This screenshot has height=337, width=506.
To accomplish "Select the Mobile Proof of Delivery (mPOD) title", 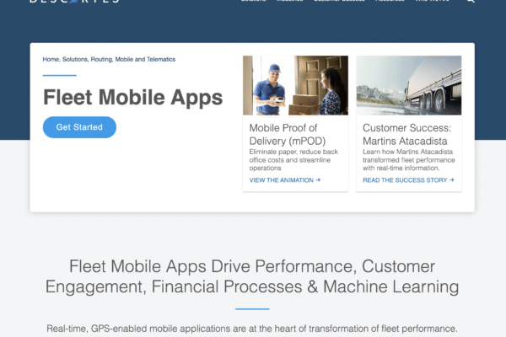I will [288, 135].
